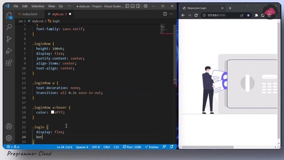The image size is (284, 160).
Task: Open browser Extensions puzzle icon
Action: pos(256,15)
